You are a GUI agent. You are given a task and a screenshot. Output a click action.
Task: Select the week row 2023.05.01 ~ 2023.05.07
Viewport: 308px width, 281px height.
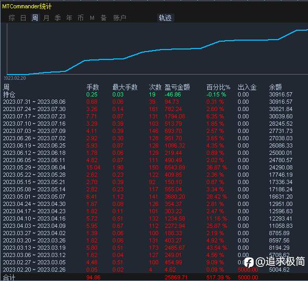[x=148, y=197]
